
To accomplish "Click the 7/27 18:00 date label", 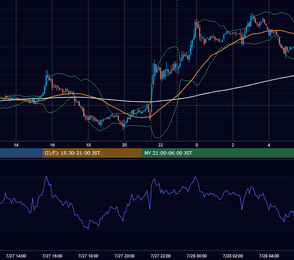I will click(88, 256).
